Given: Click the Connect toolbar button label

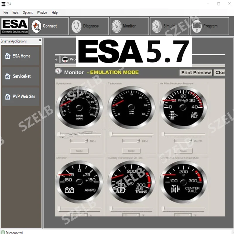Looking at the screenshot, I should [x=50, y=26].
